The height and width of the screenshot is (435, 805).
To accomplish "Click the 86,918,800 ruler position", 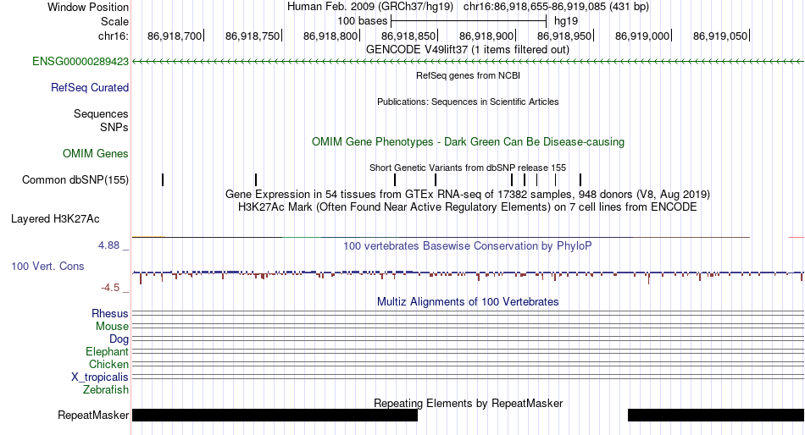I will (330, 36).
